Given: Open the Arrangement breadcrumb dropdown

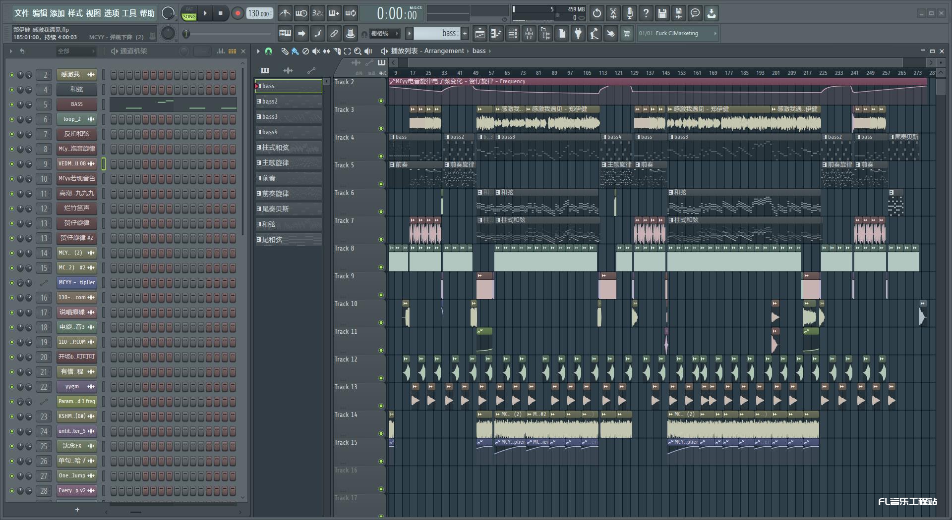Looking at the screenshot, I should tap(444, 51).
